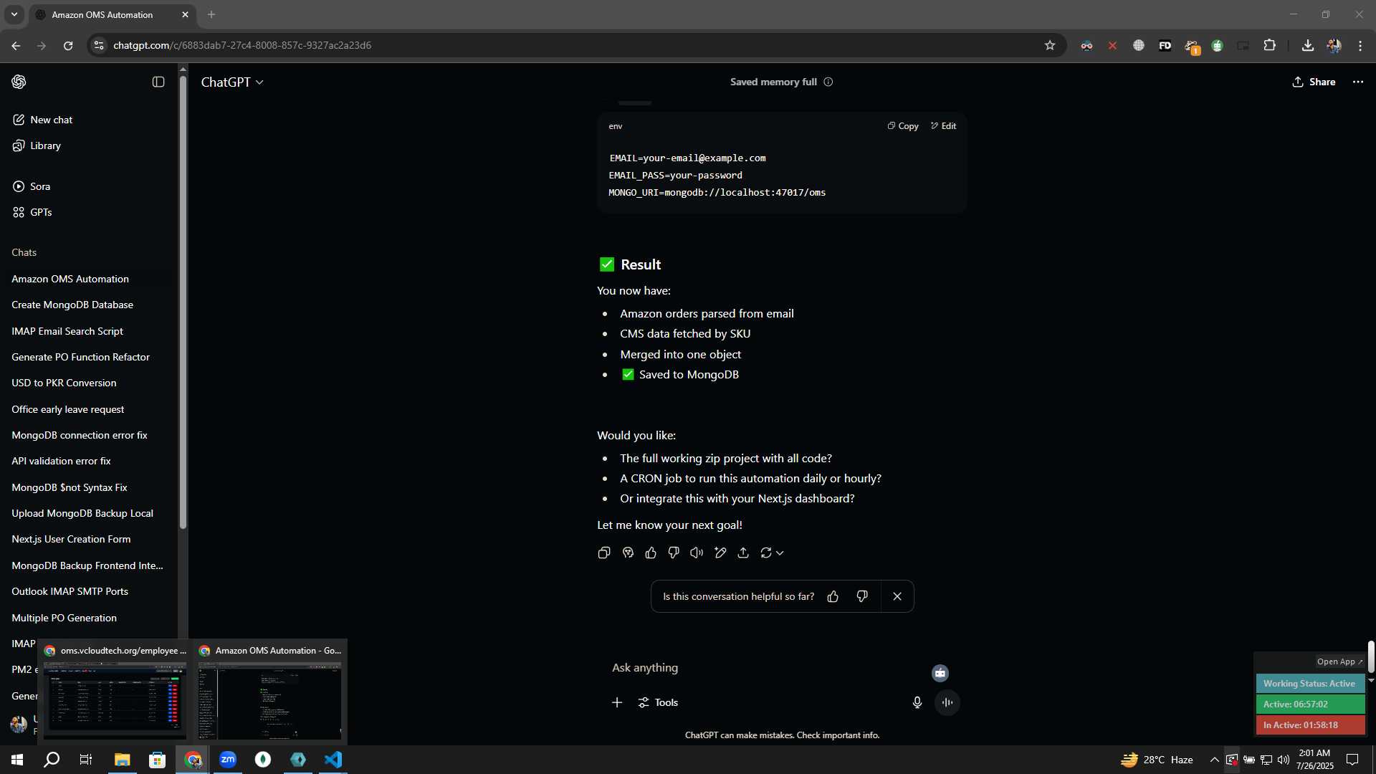1376x774 pixels.
Task: Select the oms.vcloudtech.org Chrome window preview
Action: (115, 692)
